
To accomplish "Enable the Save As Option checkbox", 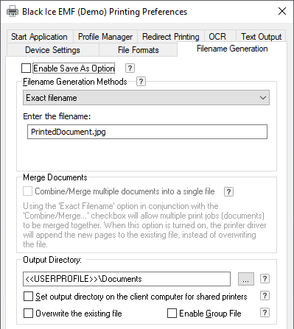I will (x=26, y=68).
